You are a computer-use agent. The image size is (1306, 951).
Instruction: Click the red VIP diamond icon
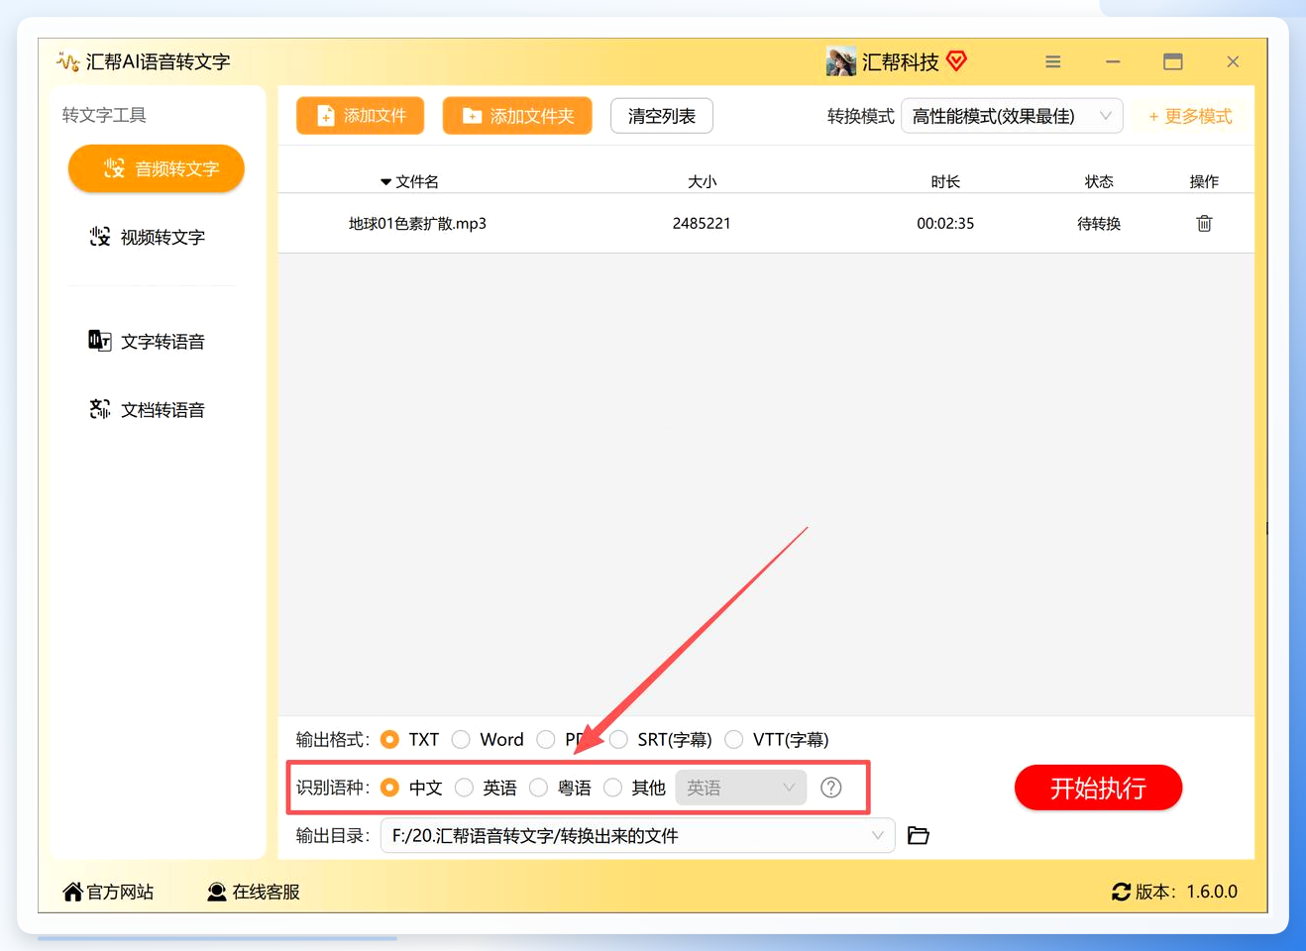956,61
